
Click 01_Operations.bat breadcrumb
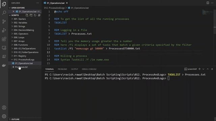click(78, 8)
